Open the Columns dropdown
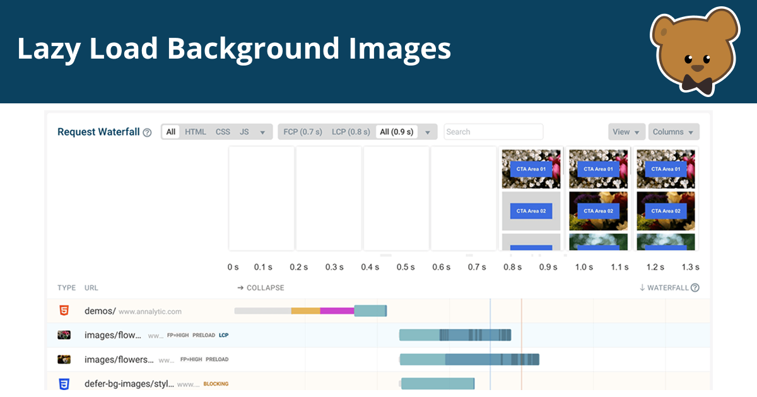Screen dimensions: 757x397 point(673,132)
